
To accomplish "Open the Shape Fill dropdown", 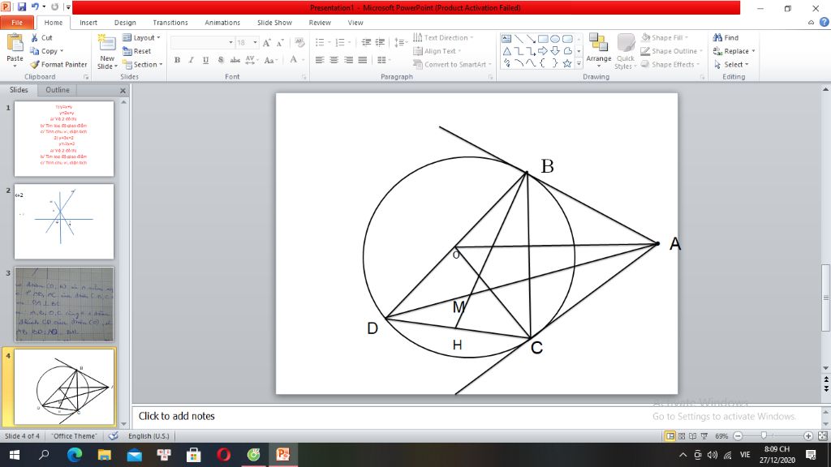I will click(x=665, y=37).
